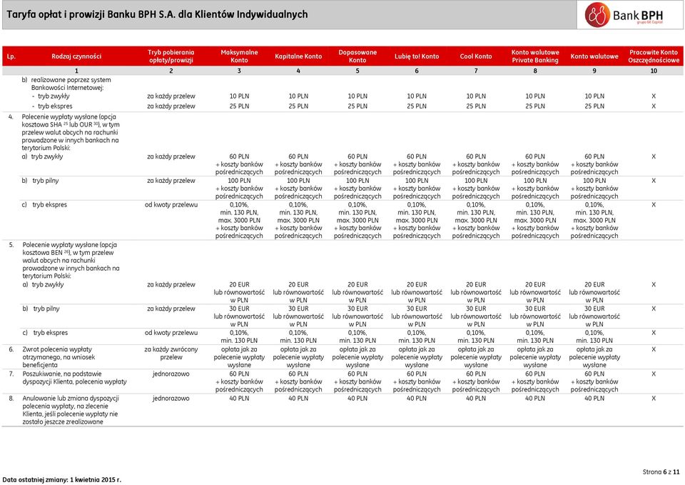Click the 'Tryb pobierania opłaty/prowizji' header

point(171,56)
